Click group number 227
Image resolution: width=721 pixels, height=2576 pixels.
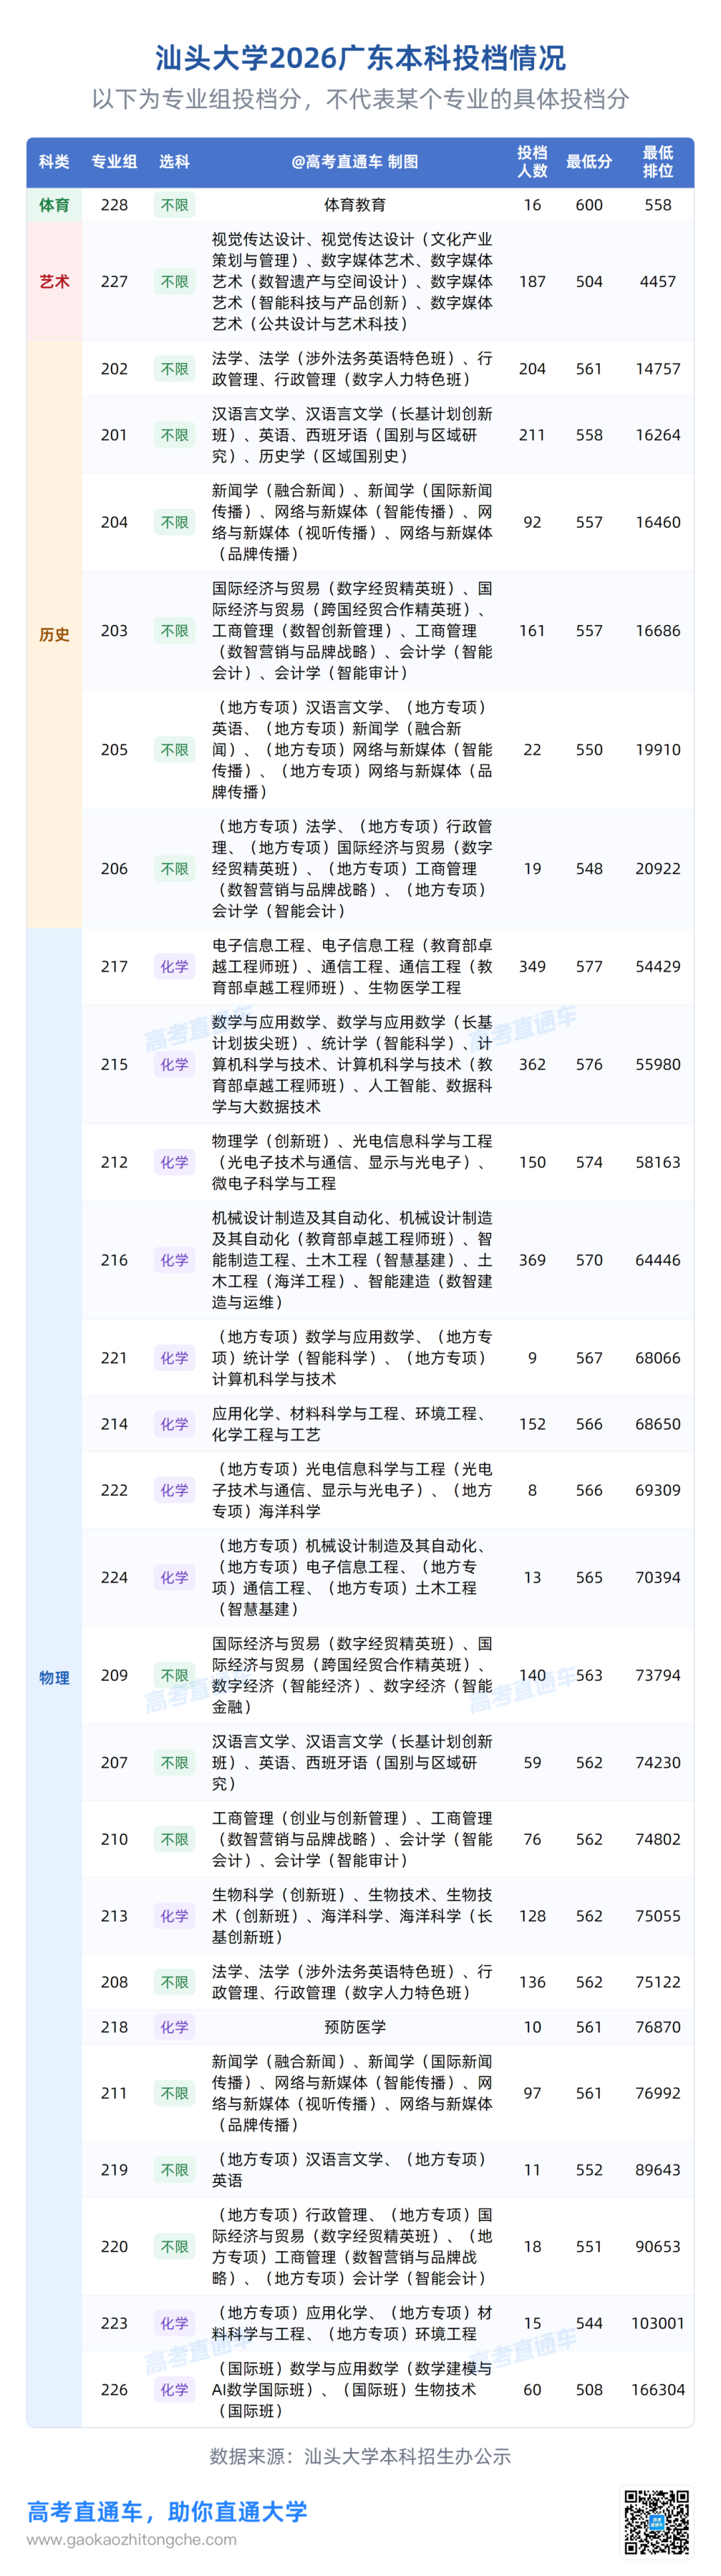tap(114, 282)
